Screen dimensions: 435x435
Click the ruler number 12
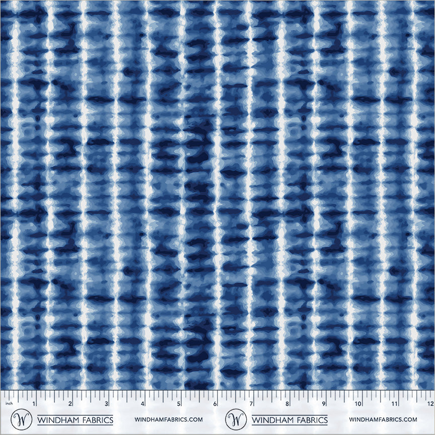click(x=430, y=404)
